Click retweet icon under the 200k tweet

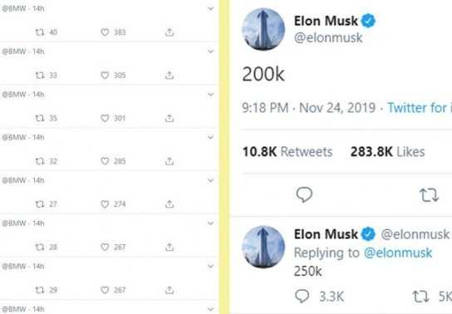click(429, 195)
